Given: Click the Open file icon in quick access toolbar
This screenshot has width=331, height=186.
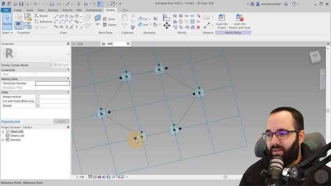Looking at the screenshot, I should pyautogui.click(x=15, y=4).
